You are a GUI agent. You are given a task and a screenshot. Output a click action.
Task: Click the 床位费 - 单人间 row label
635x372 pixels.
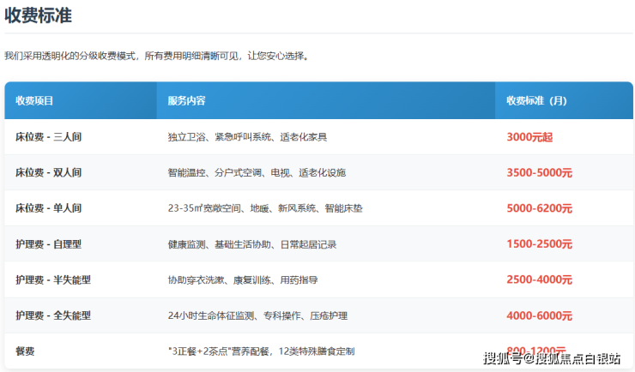48,208
